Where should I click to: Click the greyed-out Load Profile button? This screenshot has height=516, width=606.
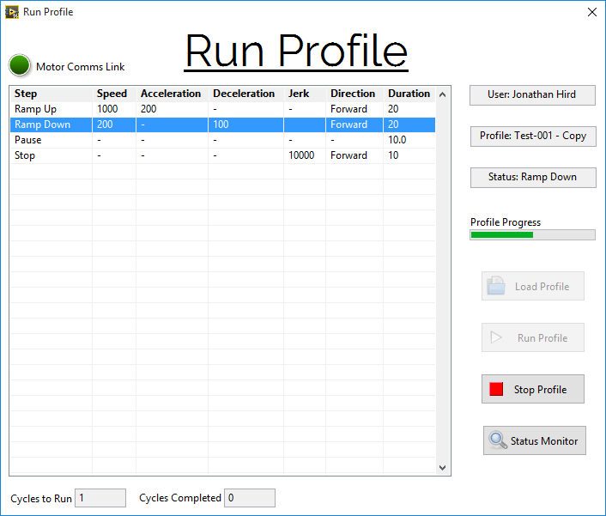[x=532, y=286]
